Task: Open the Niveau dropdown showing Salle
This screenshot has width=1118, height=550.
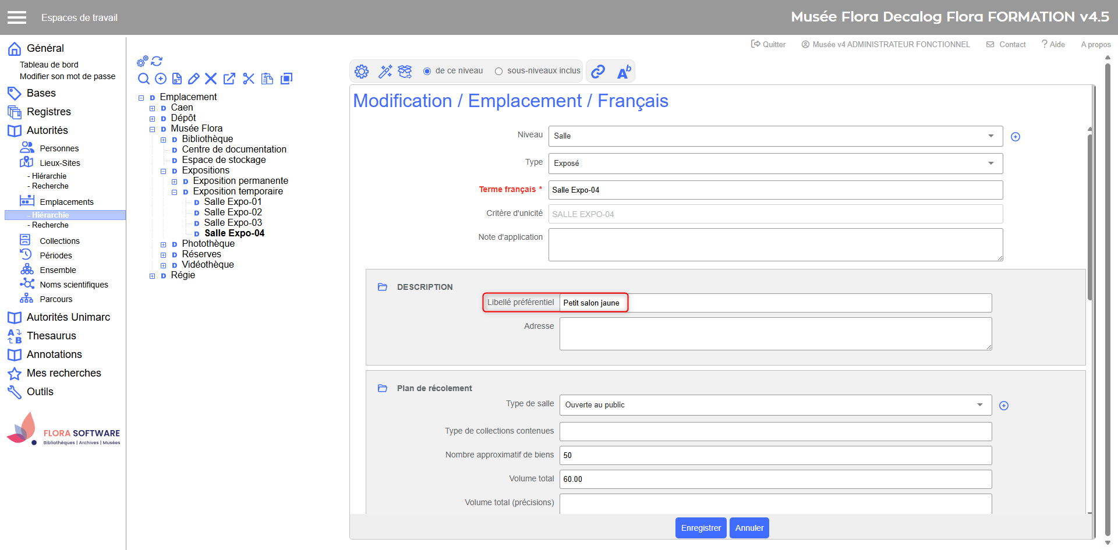Action: [775, 136]
